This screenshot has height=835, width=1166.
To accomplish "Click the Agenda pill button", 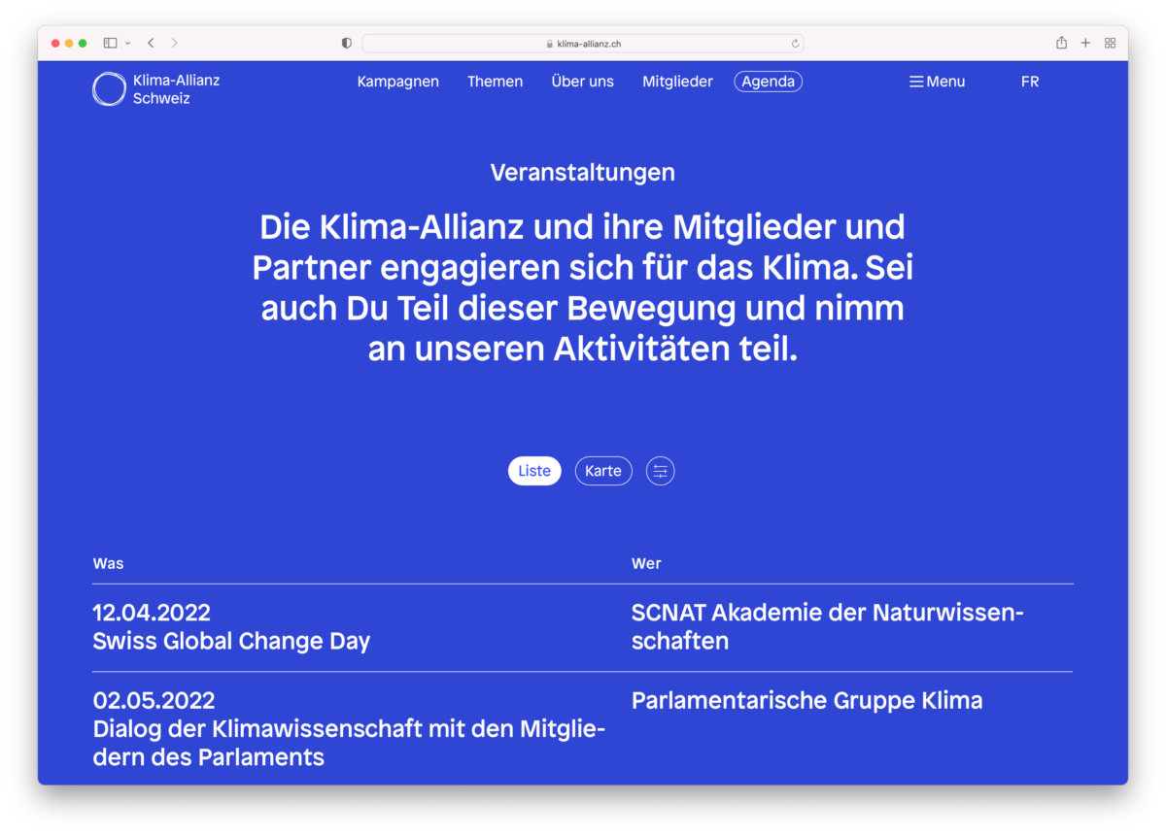I will pyautogui.click(x=768, y=82).
